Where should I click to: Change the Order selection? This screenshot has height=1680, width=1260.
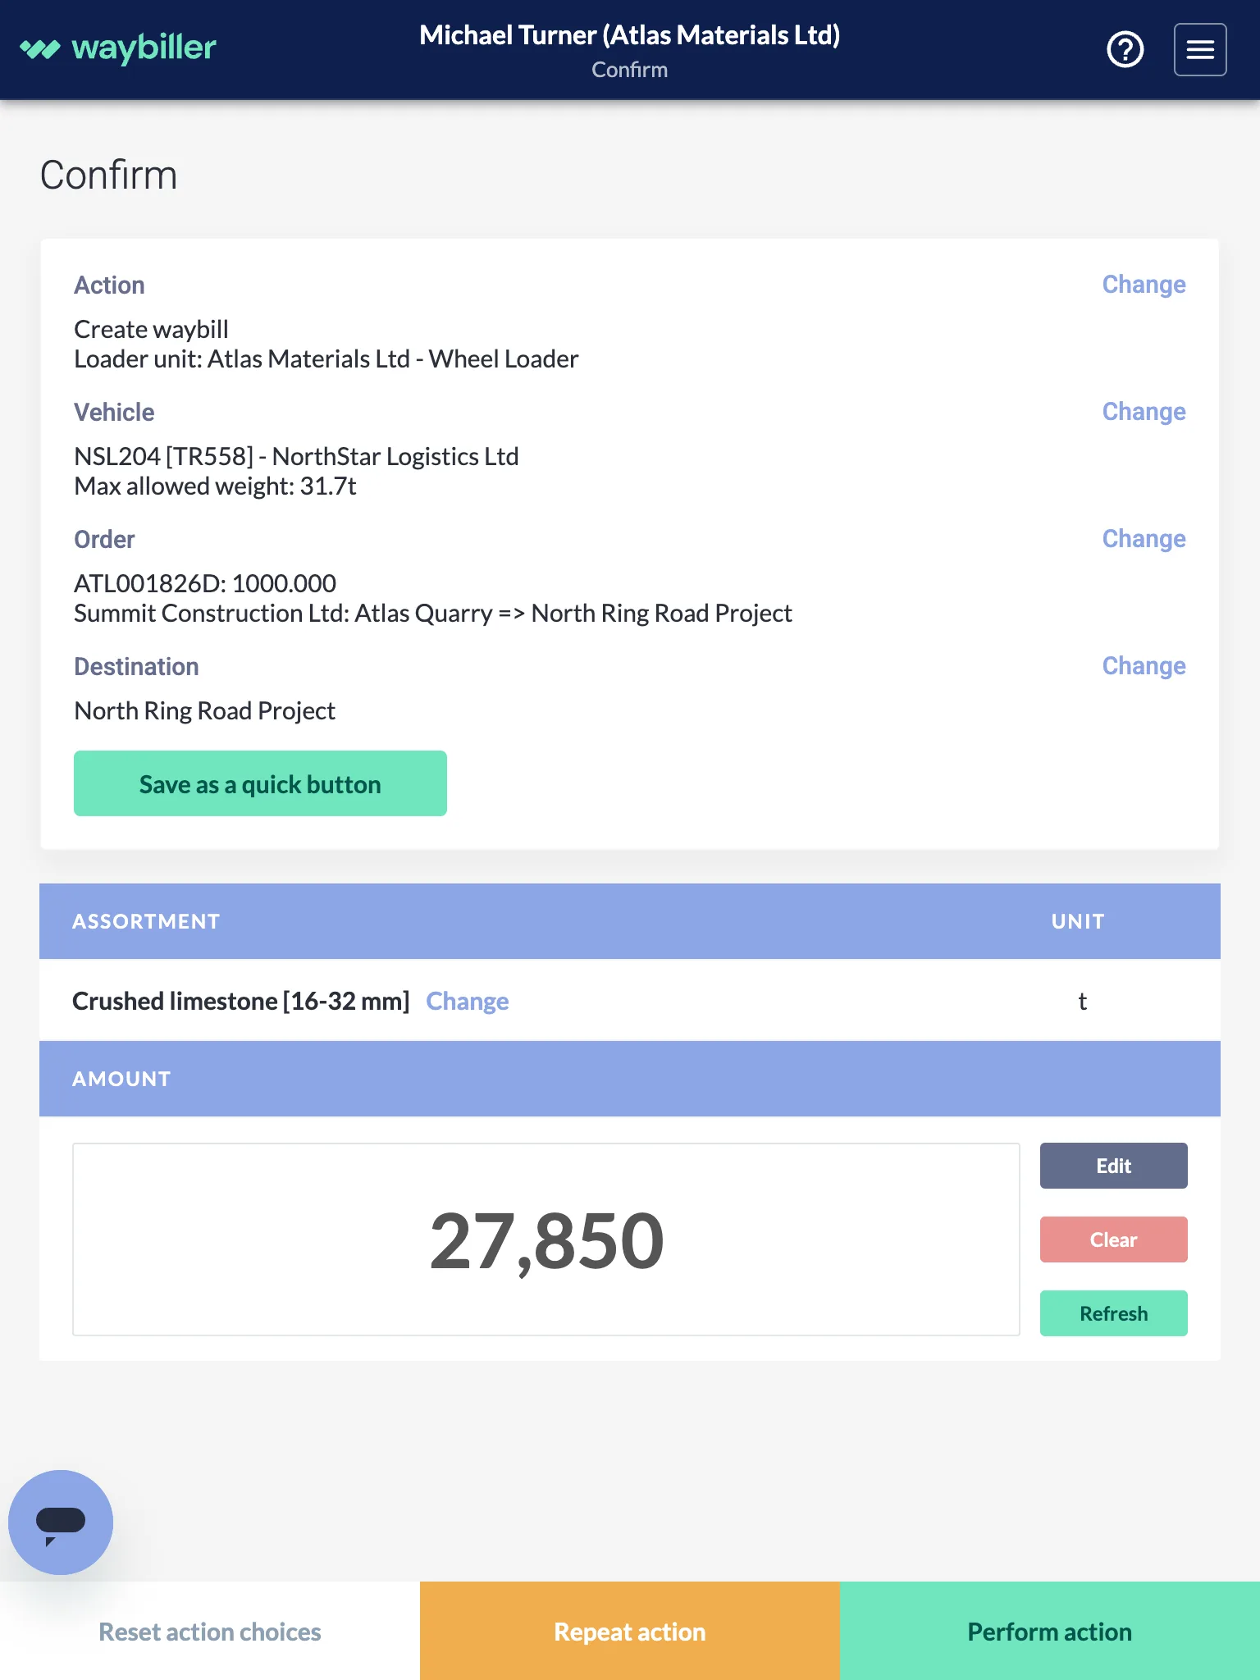click(1144, 539)
